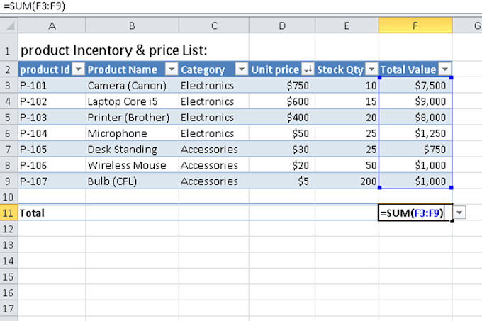
Task: Select cell P-104
Action: 52,133
